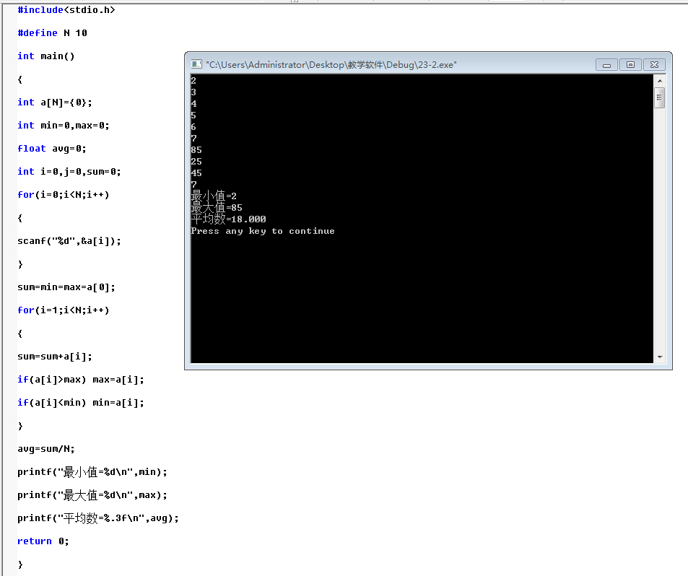Click the input value 25 in console
The height and width of the screenshot is (576, 688).
point(196,162)
